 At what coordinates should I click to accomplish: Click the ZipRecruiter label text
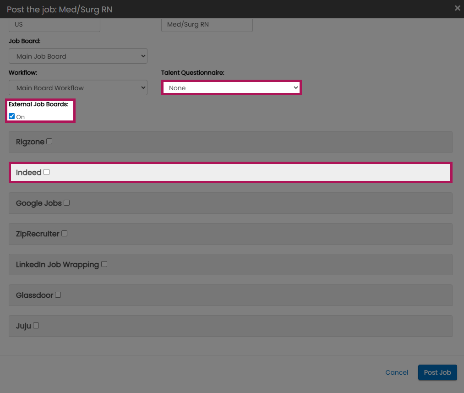tap(38, 234)
